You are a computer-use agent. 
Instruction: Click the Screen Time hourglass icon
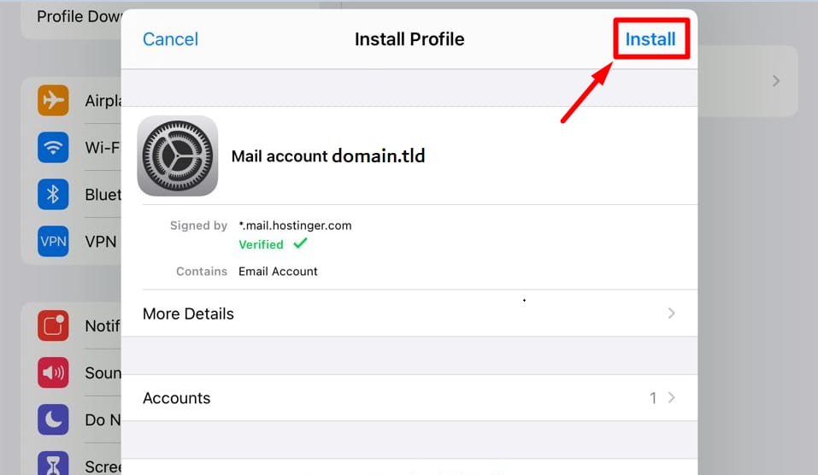pos(53,462)
